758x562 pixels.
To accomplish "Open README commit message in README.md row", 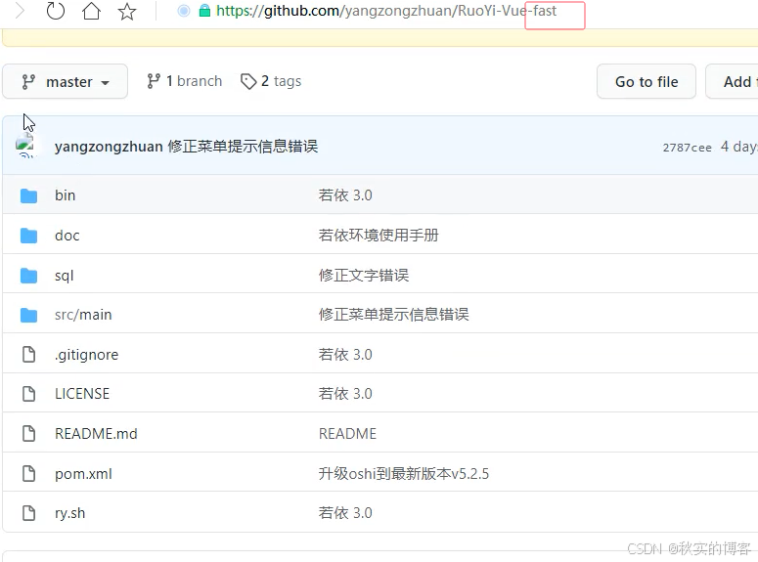I will point(347,433).
